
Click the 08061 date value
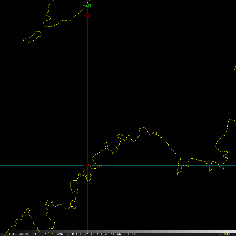pos(72,234)
